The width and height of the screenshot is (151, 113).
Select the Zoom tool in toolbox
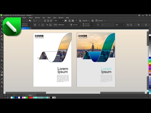[2, 40]
